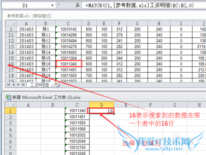The width and height of the screenshot is (206, 155).
Task: Click cell containing 10012049
Action: pyautogui.click(x=77, y=141)
